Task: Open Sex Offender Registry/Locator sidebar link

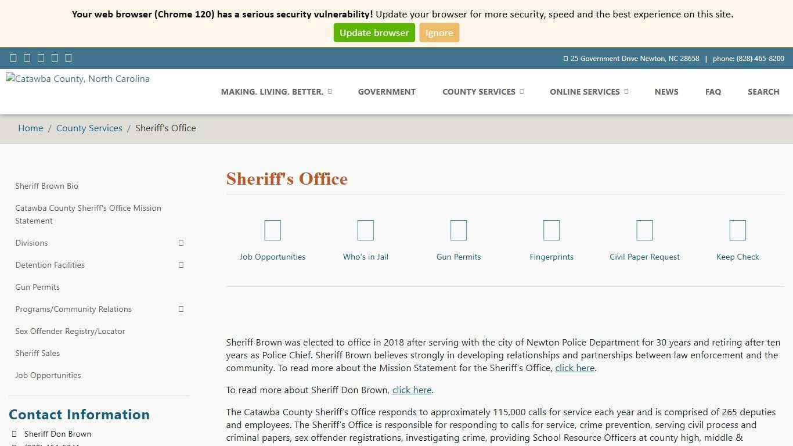Action: pos(70,331)
